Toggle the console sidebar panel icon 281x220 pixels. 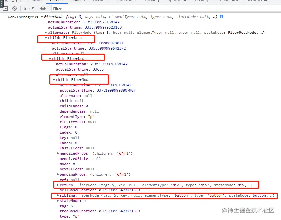tap(5, 8)
